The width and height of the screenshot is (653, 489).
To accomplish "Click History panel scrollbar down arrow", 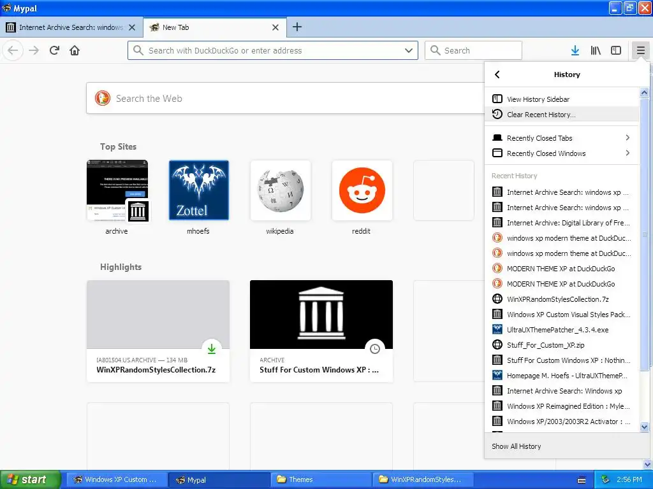I will coord(644,427).
